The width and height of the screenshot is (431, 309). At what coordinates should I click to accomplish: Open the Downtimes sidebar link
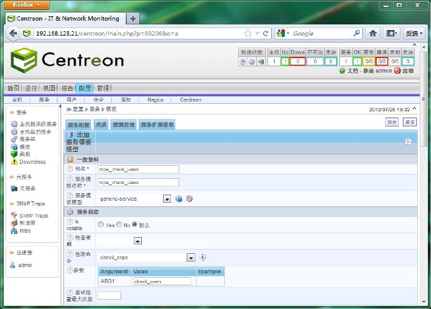[x=32, y=162]
